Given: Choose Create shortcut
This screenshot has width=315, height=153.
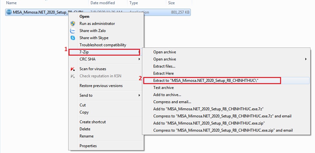Looking at the screenshot, I should 92,122.
